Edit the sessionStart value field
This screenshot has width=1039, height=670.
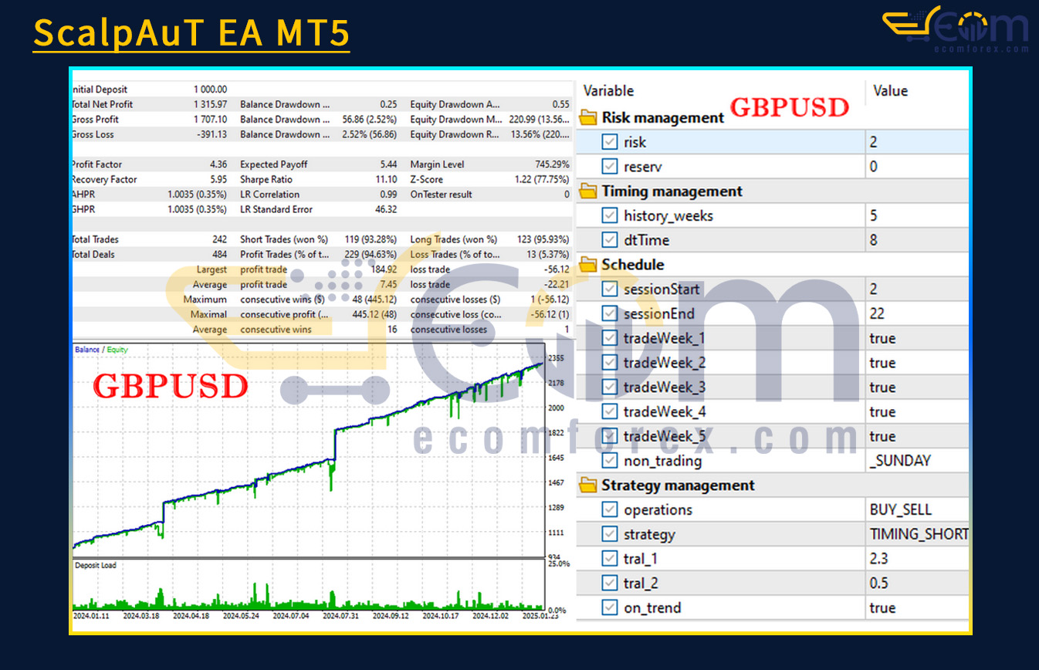(x=917, y=289)
